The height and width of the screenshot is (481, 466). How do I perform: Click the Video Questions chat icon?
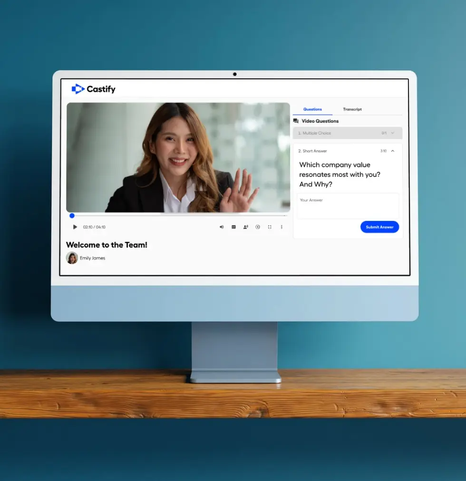coord(296,121)
